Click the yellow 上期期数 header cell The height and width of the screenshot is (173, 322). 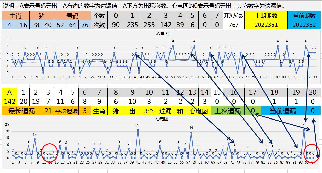(266, 16)
